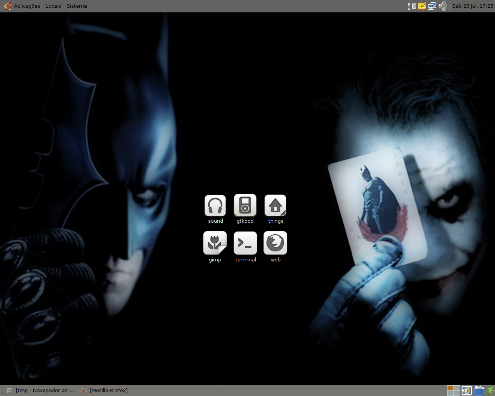Open the things home folder icon
This screenshot has height=396, width=495.
[275, 206]
